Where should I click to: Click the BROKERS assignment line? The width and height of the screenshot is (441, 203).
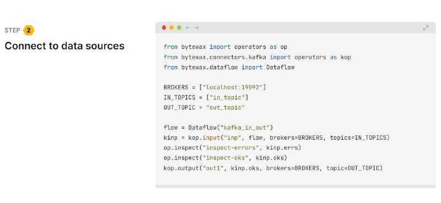coord(214,87)
